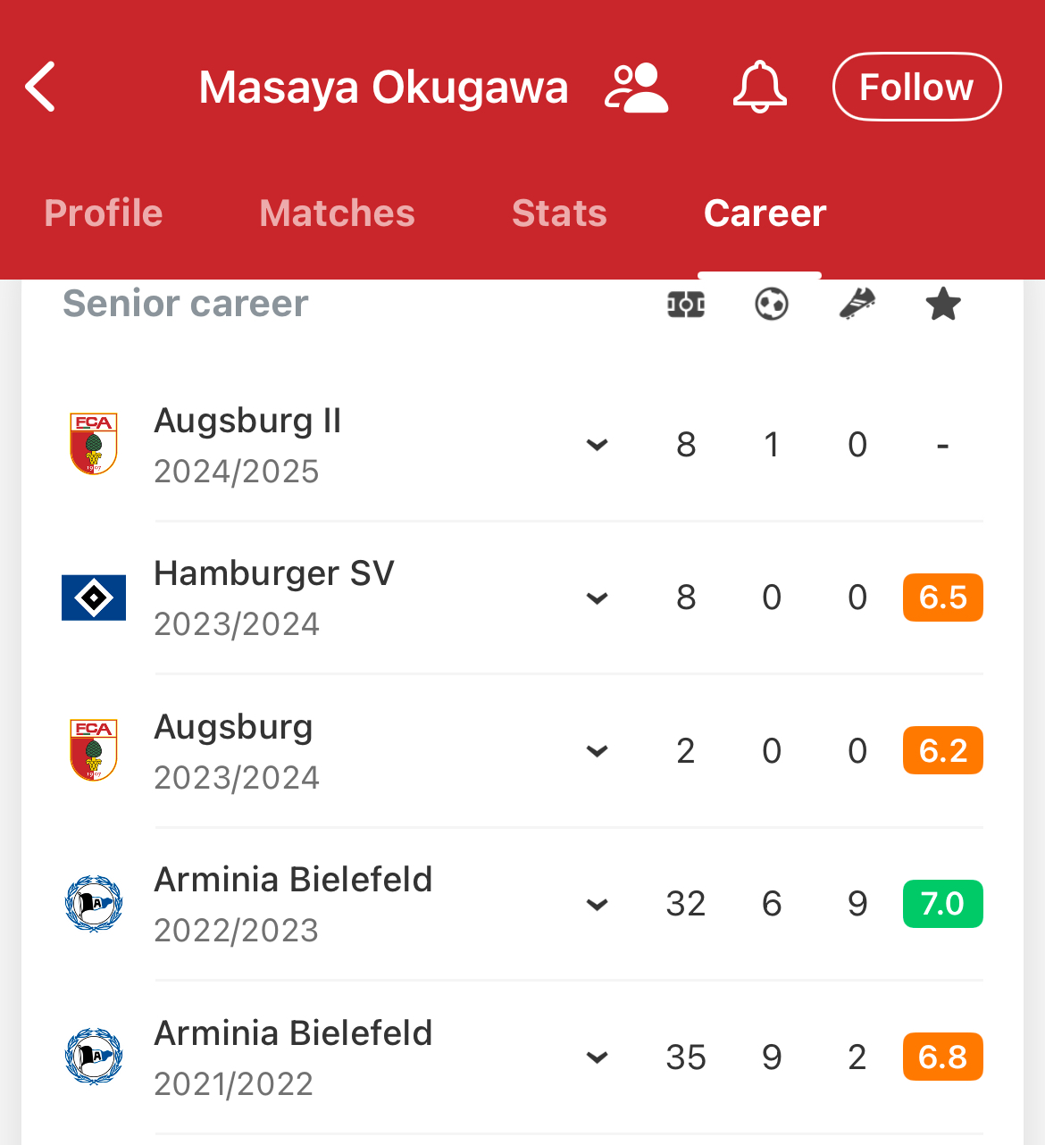Screen dimensions: 1045x1145
Task: Click the rating star icon
Action: tap(943, 305)
